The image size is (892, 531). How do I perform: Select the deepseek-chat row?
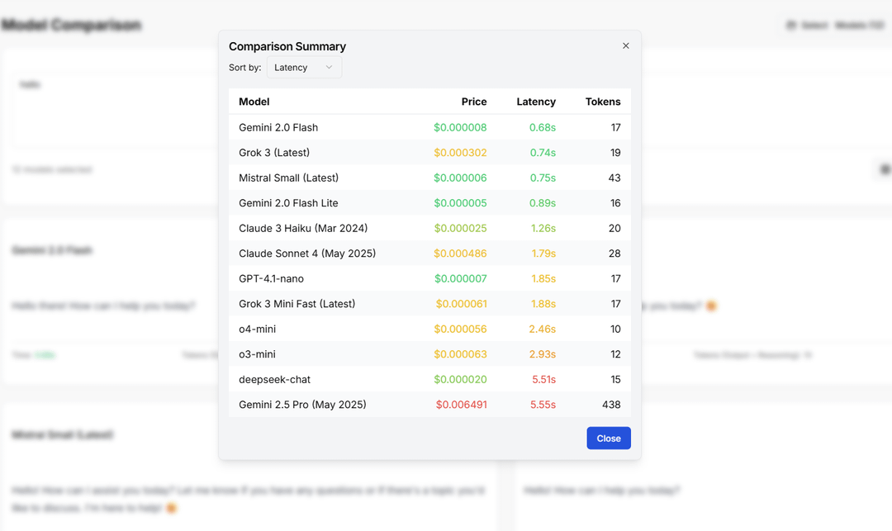[x=429, y=379]
